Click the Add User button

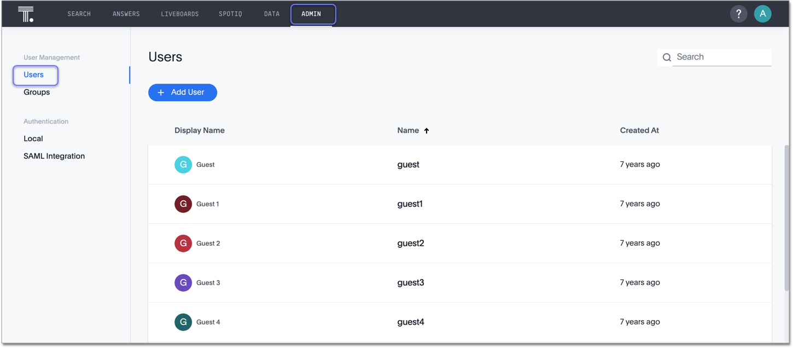[x=183, y=92]
